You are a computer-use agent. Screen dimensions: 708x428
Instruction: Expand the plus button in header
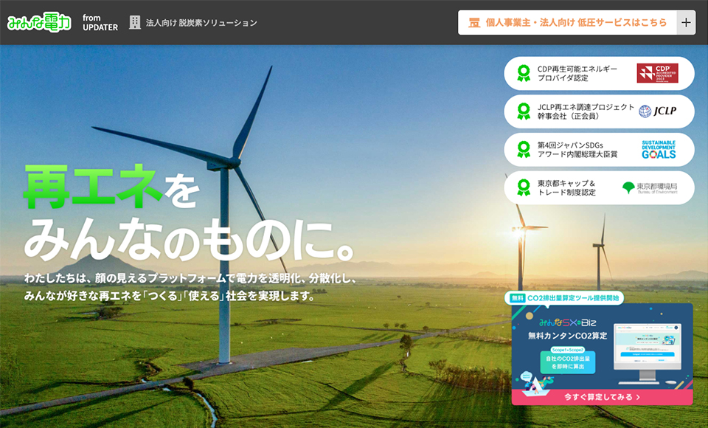(x=686, y=22)
